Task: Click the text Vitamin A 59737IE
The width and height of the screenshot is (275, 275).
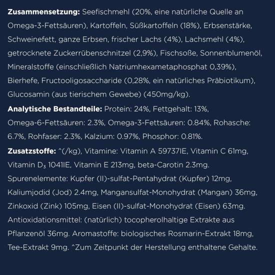Action: click(154, 151)
